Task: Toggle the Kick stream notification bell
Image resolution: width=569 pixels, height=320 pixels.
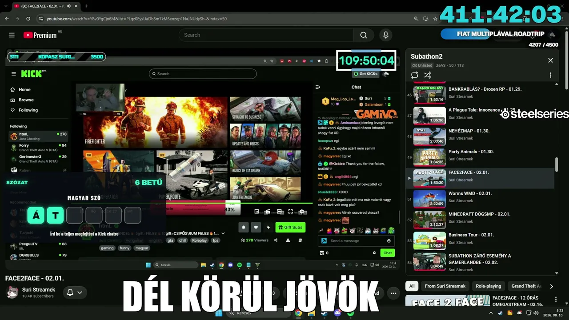Action: pyautogui.click(x=244, y=227)
